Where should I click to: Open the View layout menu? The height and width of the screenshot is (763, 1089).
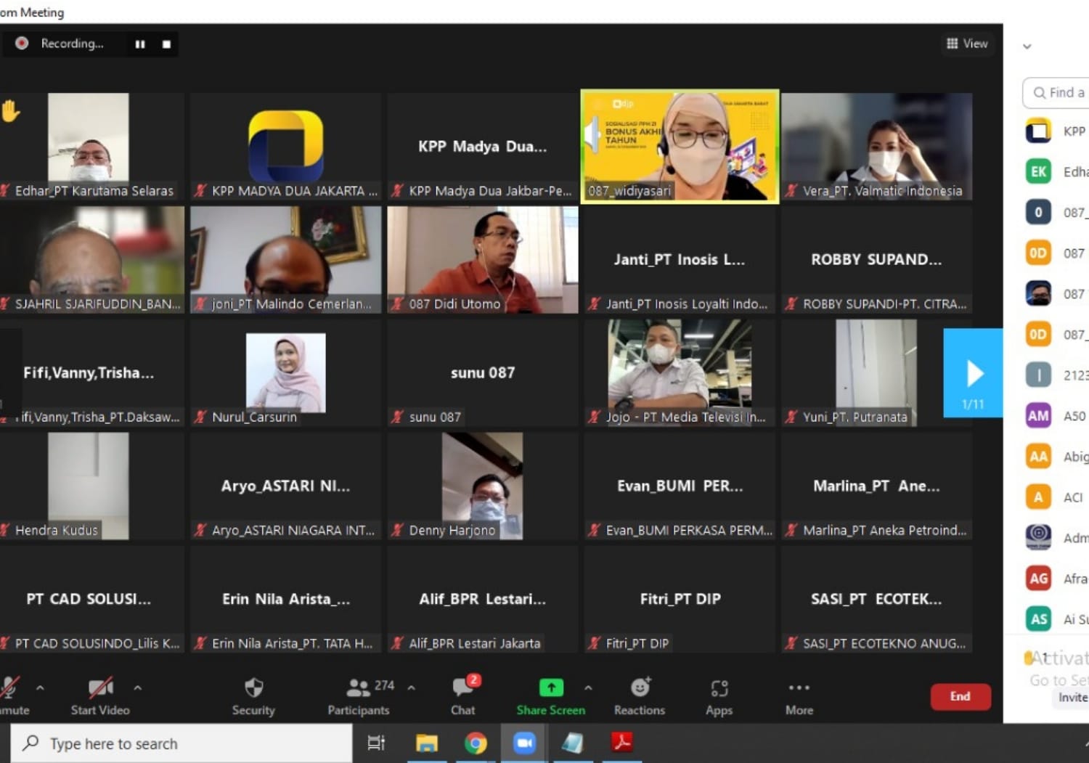click(x=967, y=44)
